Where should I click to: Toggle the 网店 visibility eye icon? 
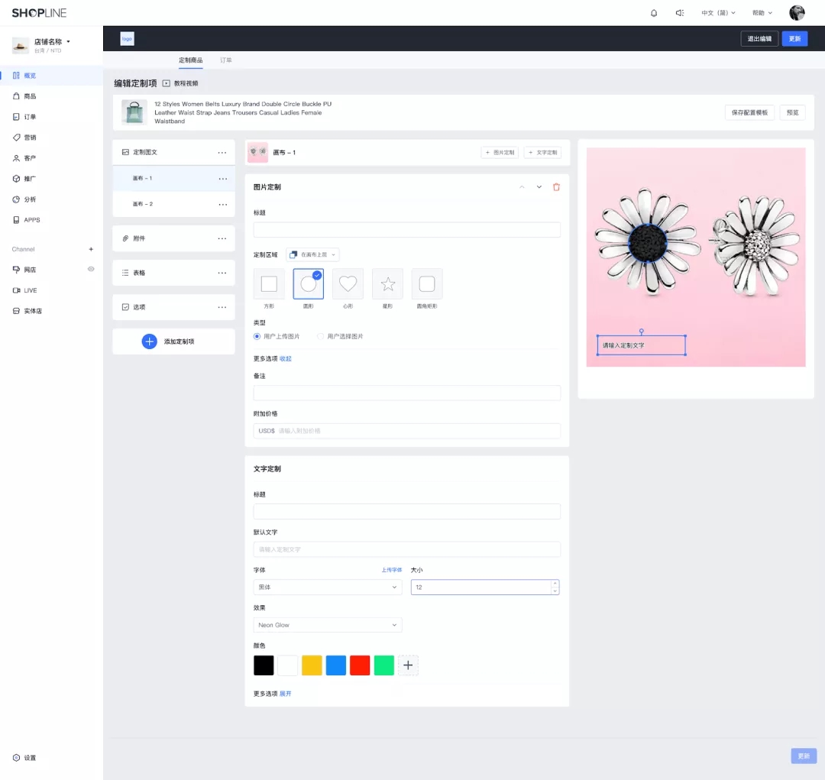(x=91, y=270)
